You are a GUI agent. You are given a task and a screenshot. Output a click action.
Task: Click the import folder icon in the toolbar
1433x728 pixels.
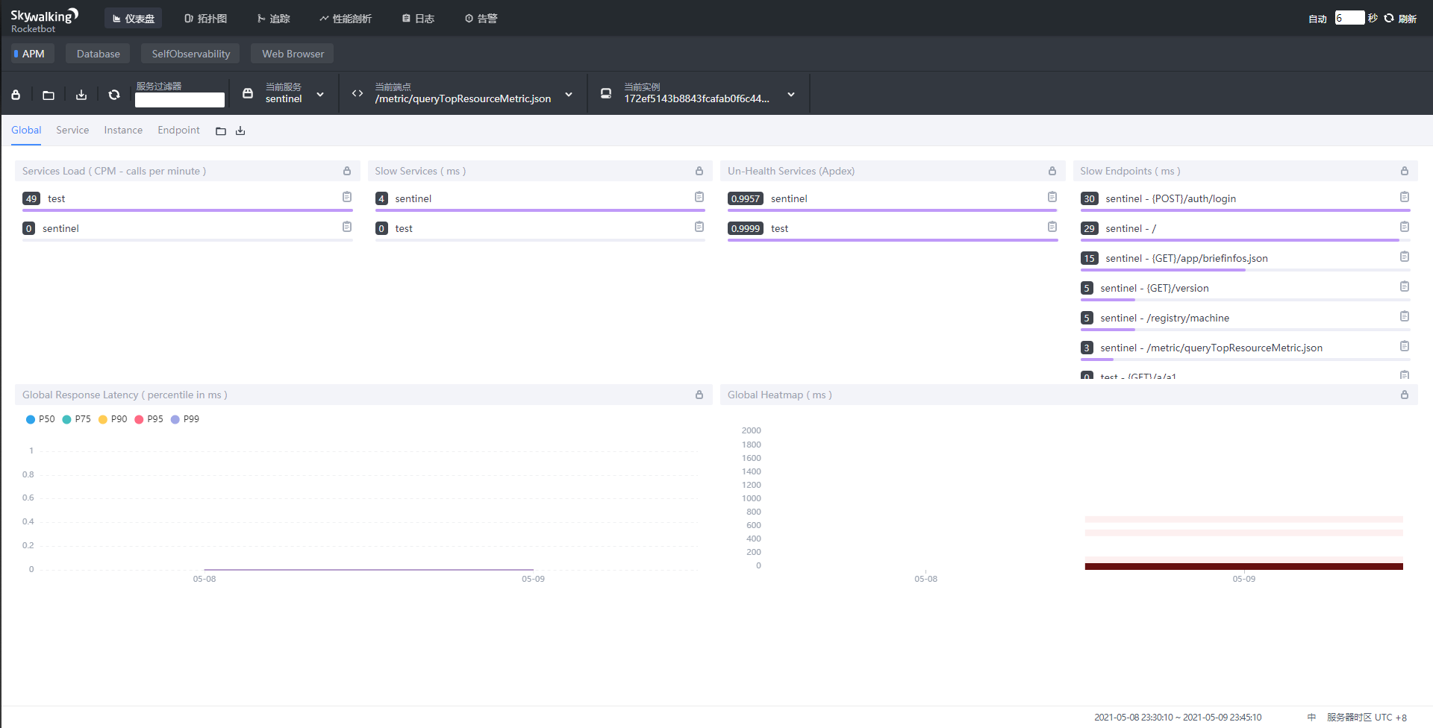[49, 95]
